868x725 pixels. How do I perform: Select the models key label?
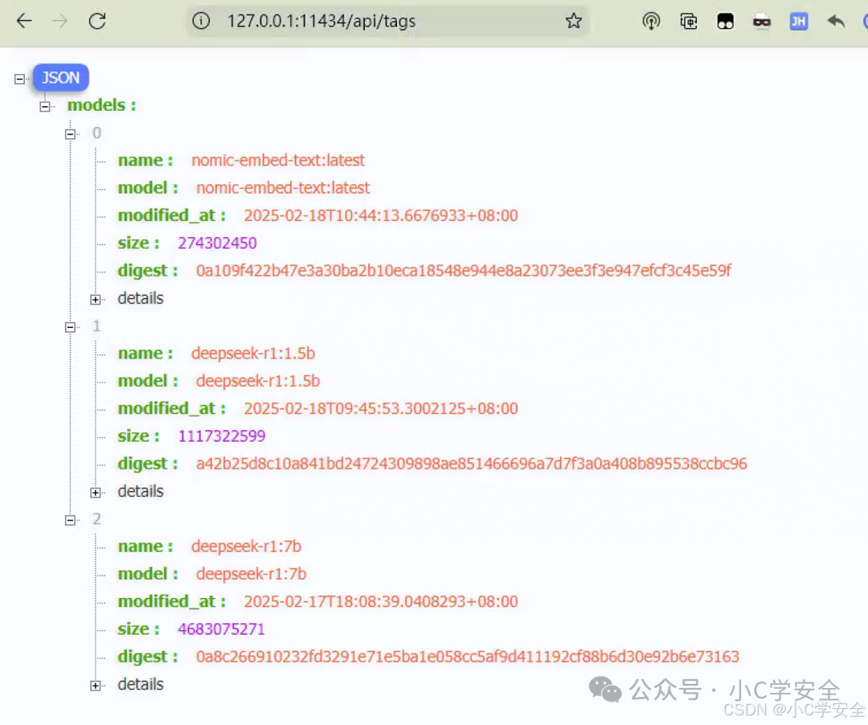pos(102,104)
